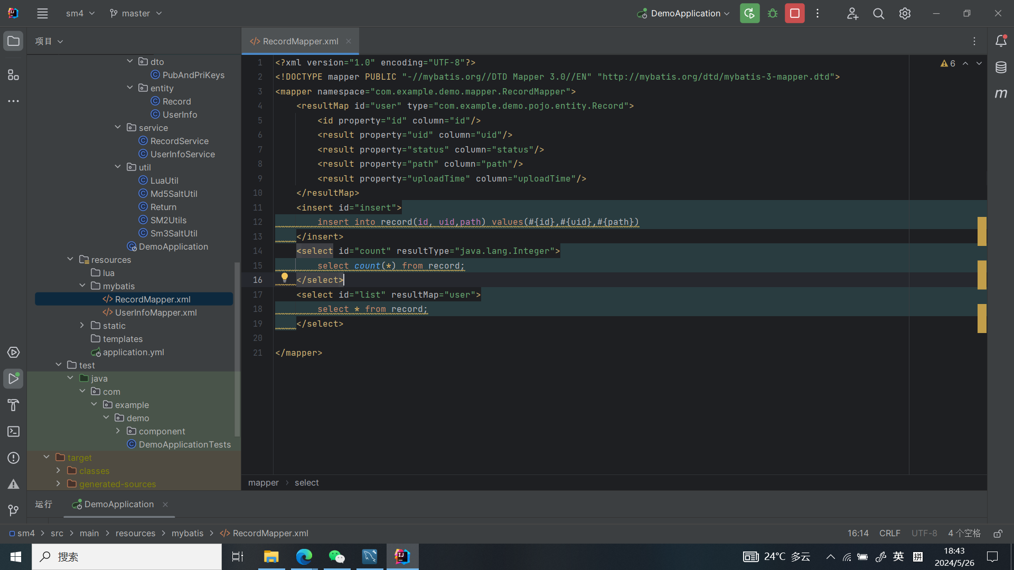
Task: Rerun DemoApplication with green button
Action: (x=749, y=14)
